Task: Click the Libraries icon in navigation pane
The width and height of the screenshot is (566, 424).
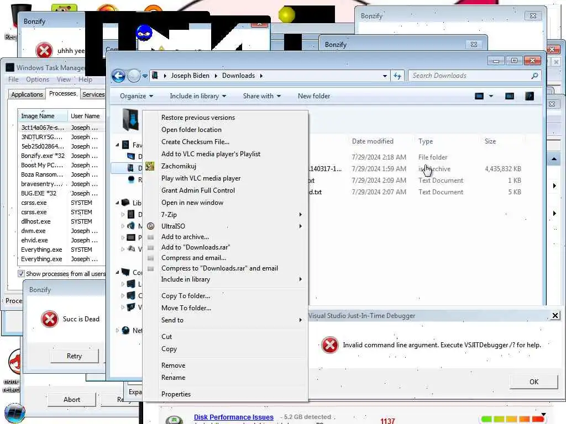Action: tap(125, 203)
